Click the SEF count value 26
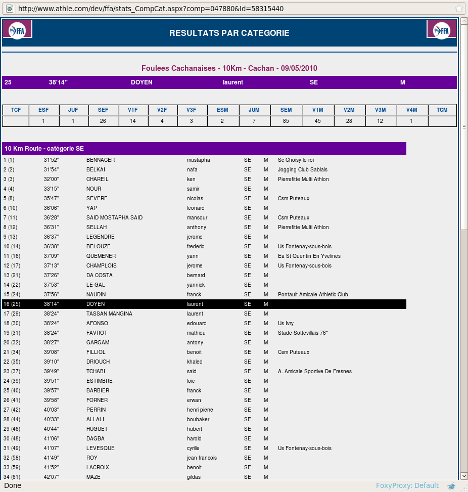 [x=103, y=121]
